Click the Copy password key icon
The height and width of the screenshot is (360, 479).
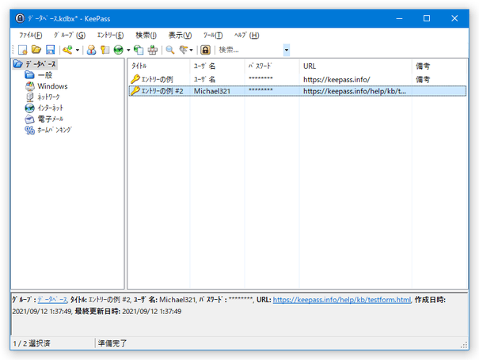pyautogui.click(x=105, y=50)
